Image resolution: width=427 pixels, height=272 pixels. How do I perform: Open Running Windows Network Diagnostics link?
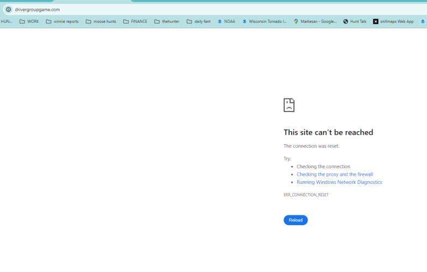coord(339,182)
